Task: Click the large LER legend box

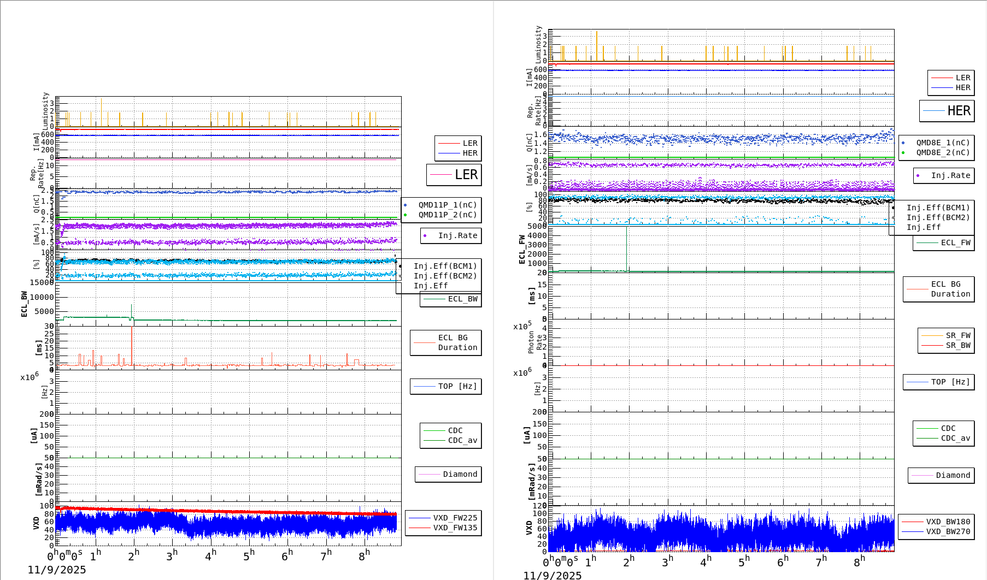Action: coord(454,175)
